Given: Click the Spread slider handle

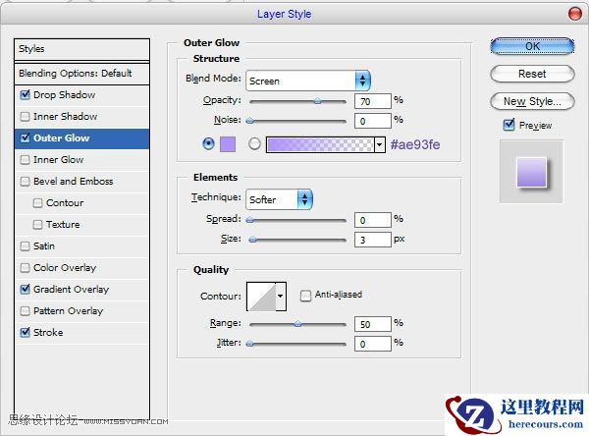Looking at the screenshot, I should tap(249, 220).
